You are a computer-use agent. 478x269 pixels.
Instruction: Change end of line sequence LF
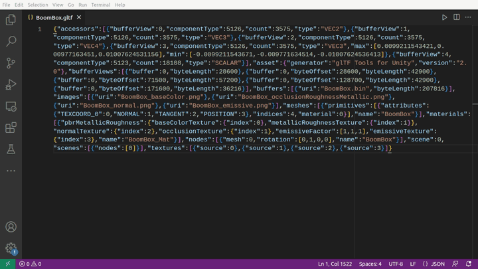(x=413, y=264)
